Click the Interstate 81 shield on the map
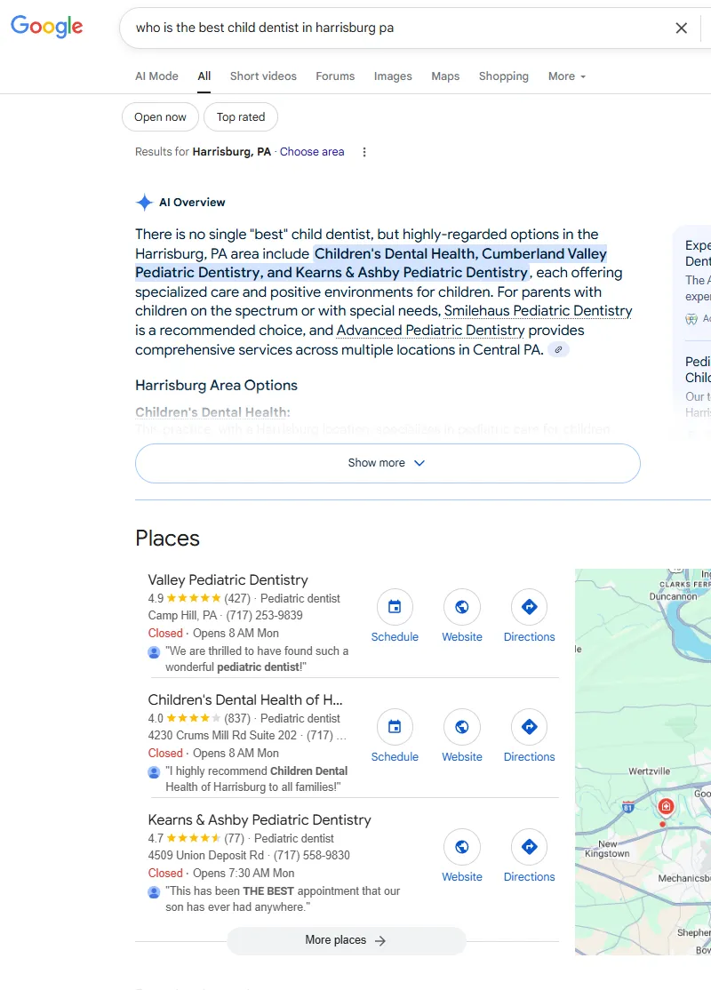 627,806
